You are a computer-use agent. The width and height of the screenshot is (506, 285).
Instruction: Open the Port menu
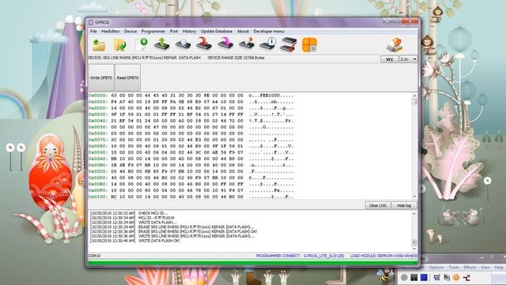click(x=174, y=32)
